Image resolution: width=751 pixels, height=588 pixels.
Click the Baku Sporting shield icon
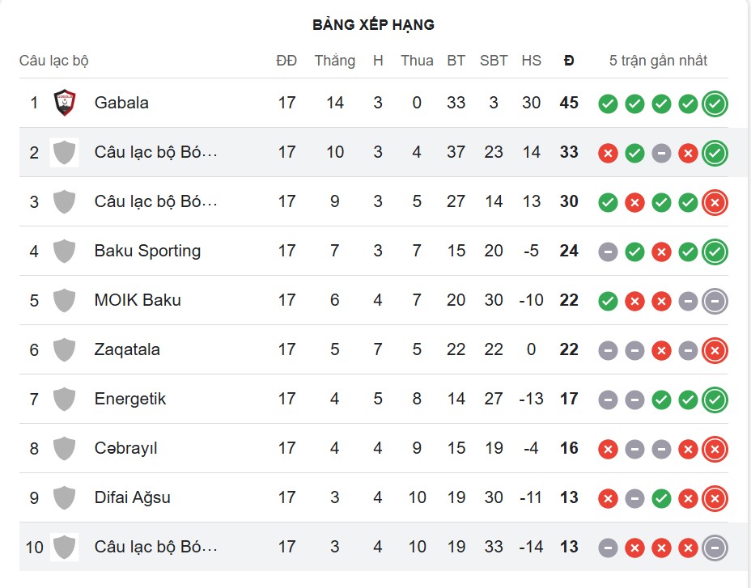pos(64,251)
